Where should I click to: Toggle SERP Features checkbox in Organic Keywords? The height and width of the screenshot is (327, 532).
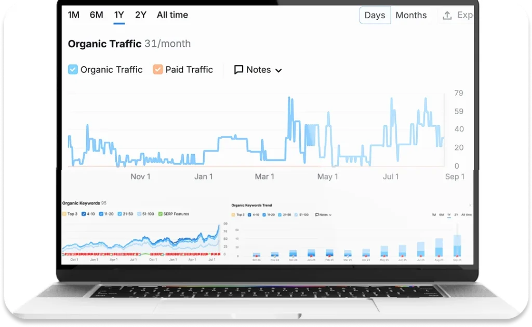(161, 214)
